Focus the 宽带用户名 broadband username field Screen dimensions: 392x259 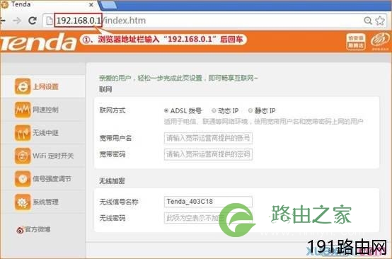pos(208,138)
